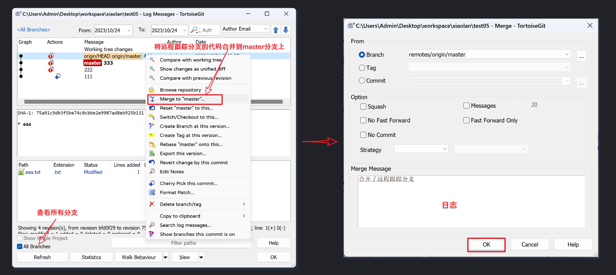This screenshot has height=275, width=616.
Task: Click the Merge to master fork icon
Action: [x=152, y=99]
